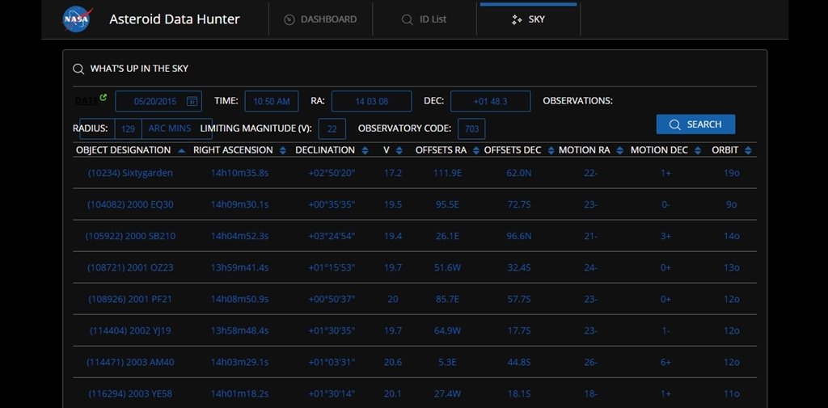The width and height of the screenshot is (828, 408).
Task: Click the NASA logo
Action: [77, 19]
